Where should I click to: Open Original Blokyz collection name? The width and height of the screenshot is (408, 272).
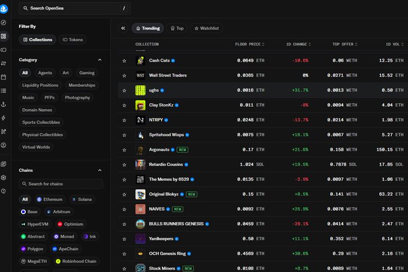[x=164, y=194]
